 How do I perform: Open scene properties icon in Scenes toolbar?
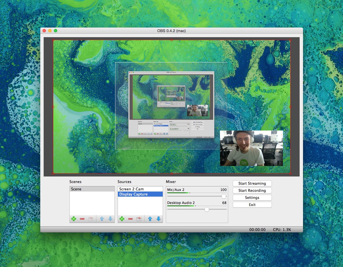pos(91,219)
